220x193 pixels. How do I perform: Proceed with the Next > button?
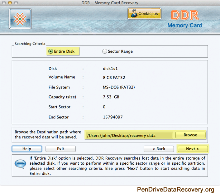click(x=193, y=149)
